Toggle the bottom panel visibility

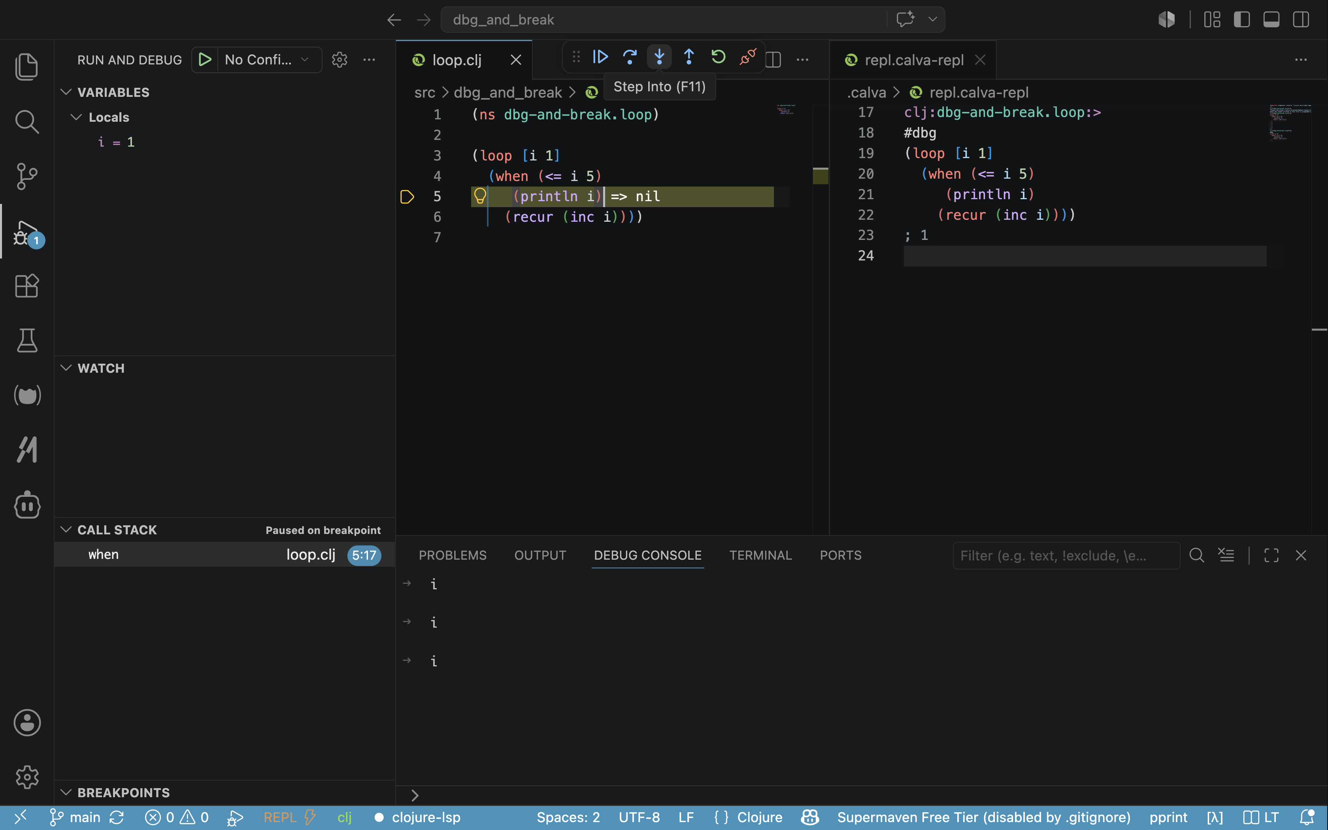coord(1271,20)
